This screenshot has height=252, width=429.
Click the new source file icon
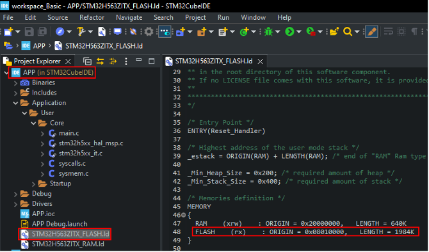tap(223, 32)
